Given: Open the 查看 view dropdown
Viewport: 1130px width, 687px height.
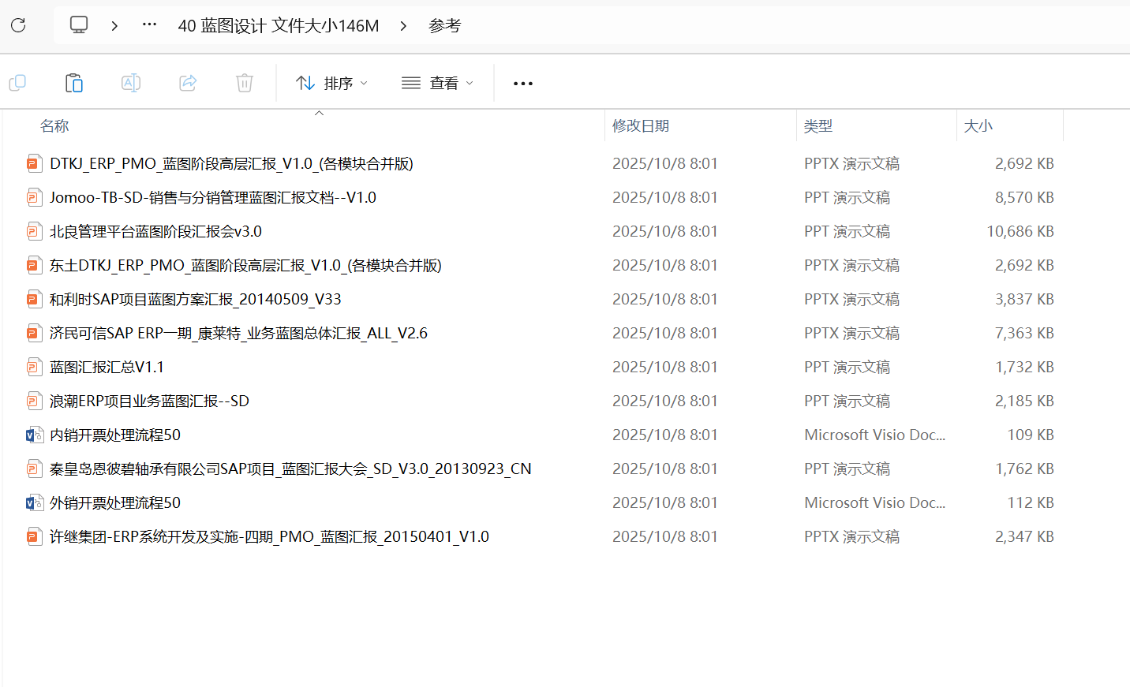Looking at the screenshot, I should (x=438, y=83).
